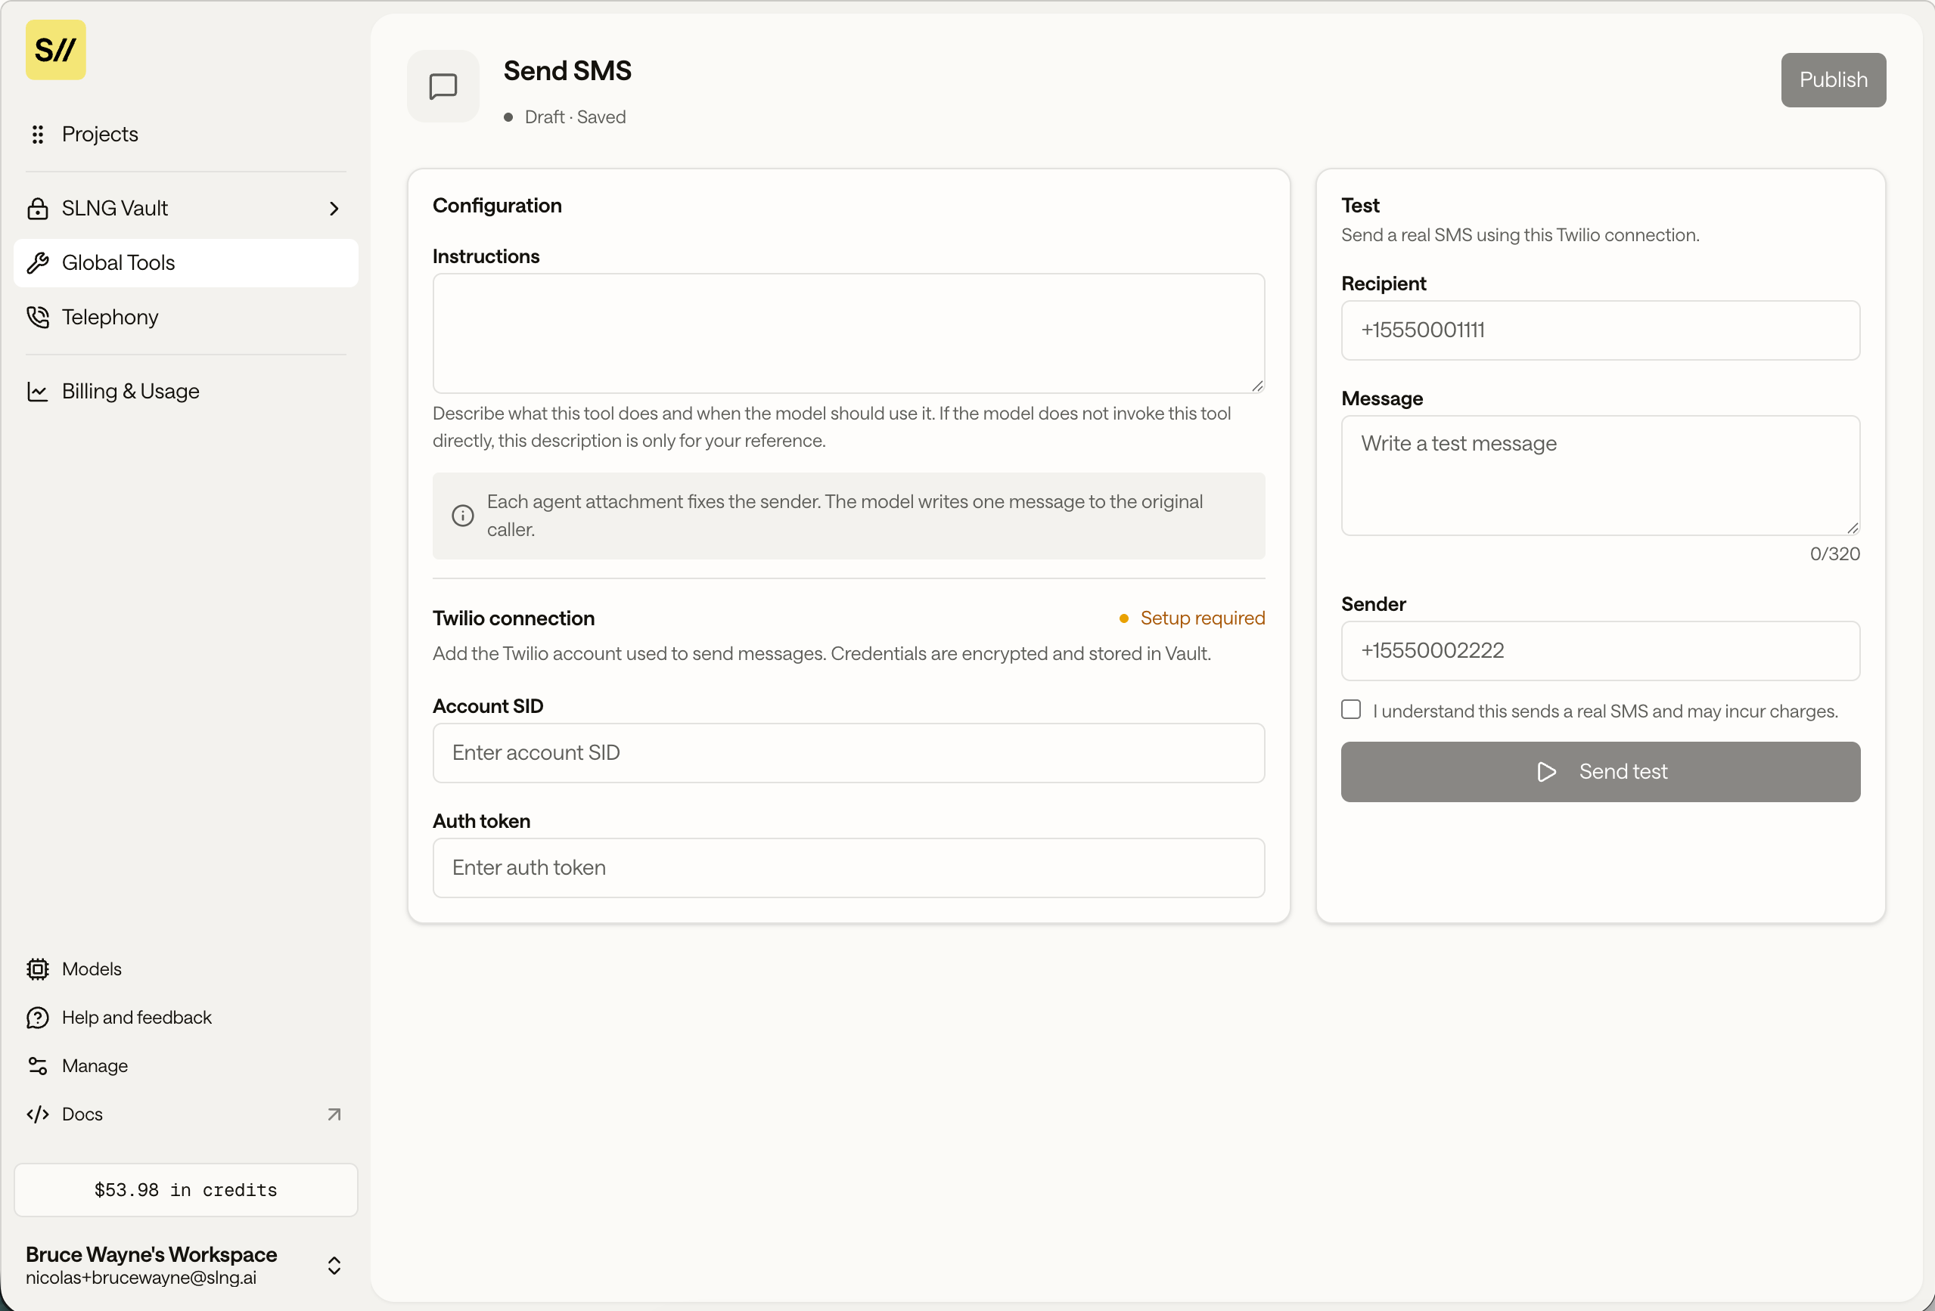This screenshot has width=1935, height=1311.
Task: Focus the Instructions text area
Action: click(849, 333)
